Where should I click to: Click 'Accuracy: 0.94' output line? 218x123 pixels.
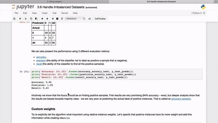coord(42,82)
